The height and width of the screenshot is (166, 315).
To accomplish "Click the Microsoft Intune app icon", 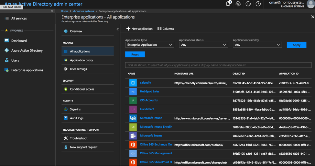I will coord(133,118).
